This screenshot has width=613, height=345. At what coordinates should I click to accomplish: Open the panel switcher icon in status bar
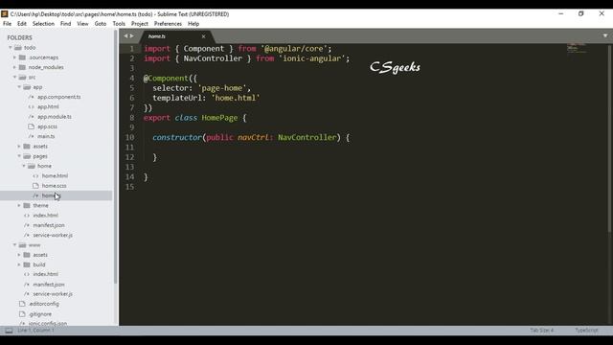pos(9,331)
